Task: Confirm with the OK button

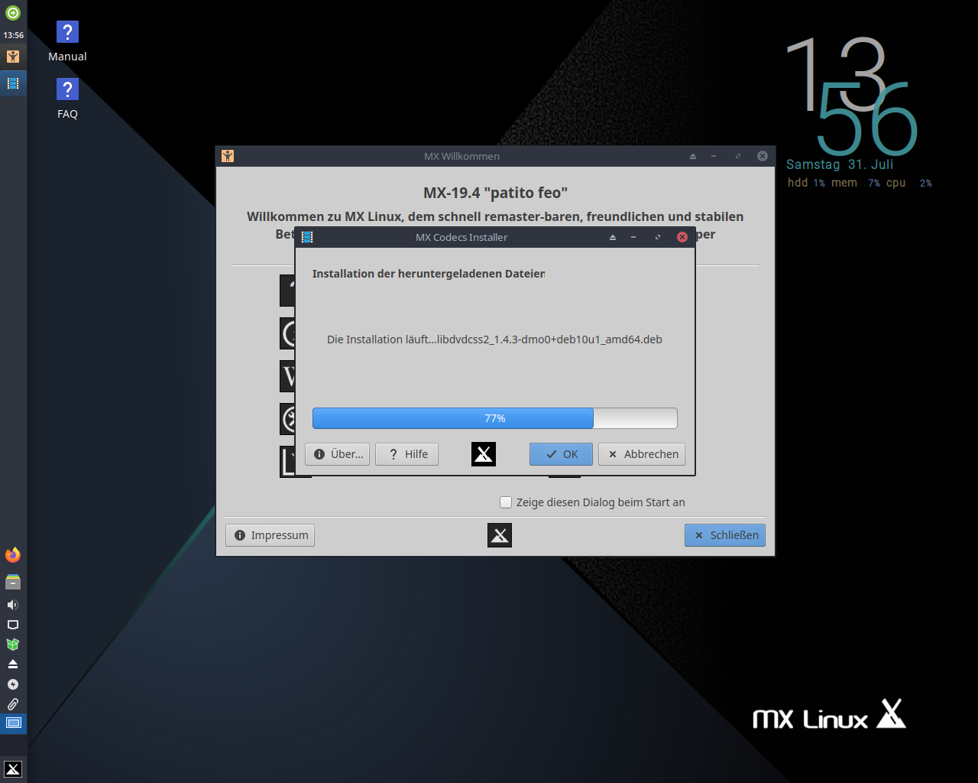Action: click(562, 454)
